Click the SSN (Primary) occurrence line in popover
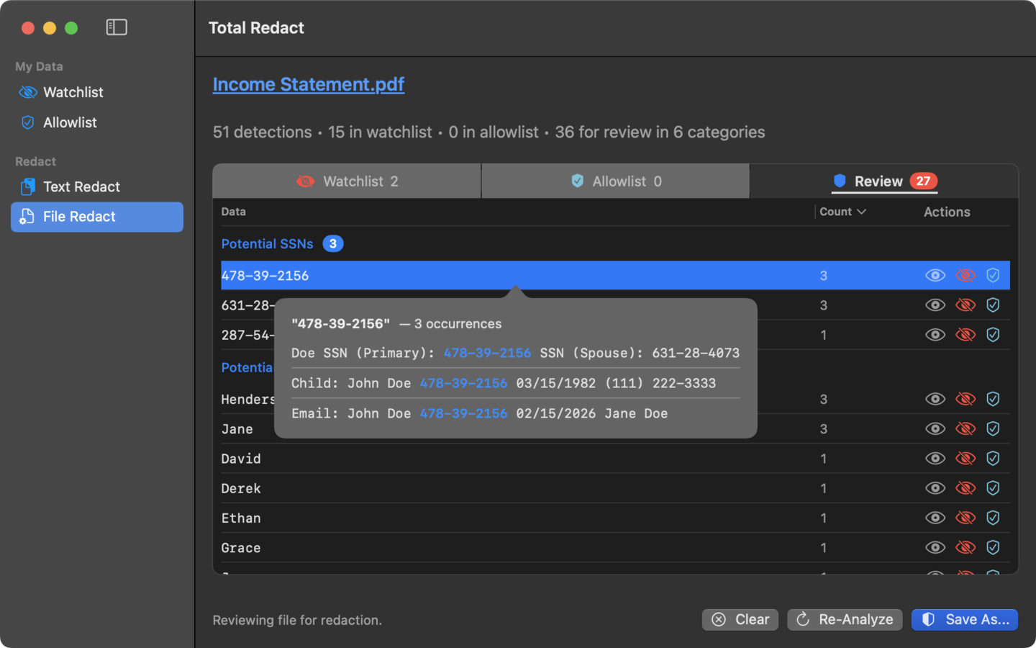This screenshot has width=1036, height=648. pyautogui.click(x=515, y=353)
